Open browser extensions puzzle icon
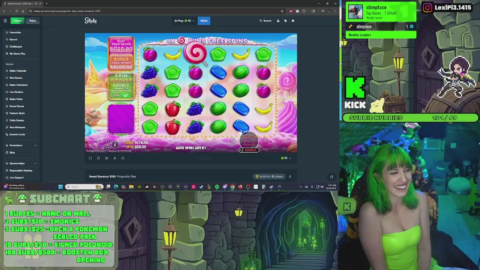The image size is (480, 270). click(304, 11)
